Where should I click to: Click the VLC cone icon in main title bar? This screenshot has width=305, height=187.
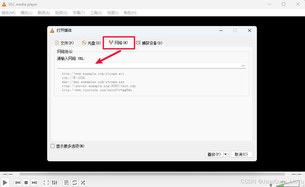point(4,4)
